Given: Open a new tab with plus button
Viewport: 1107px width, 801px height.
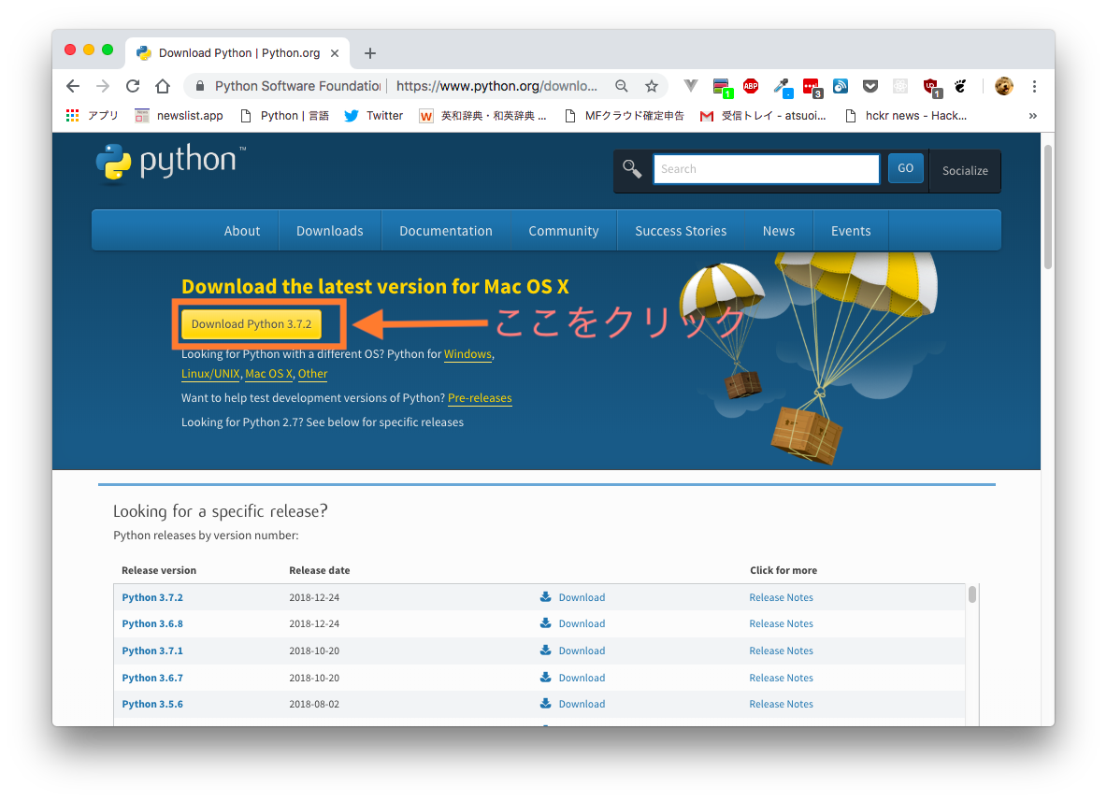Looking at the screenshot, I should click(x=370, y=53).
